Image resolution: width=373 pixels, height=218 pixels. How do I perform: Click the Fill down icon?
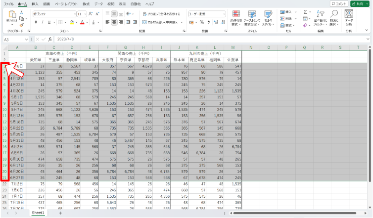(305, 19)
